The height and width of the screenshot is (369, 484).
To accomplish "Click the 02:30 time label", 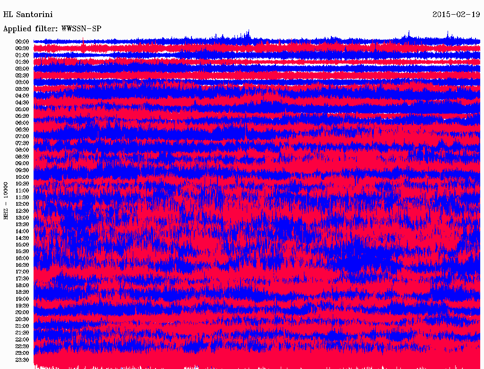I will pos(22,75).
